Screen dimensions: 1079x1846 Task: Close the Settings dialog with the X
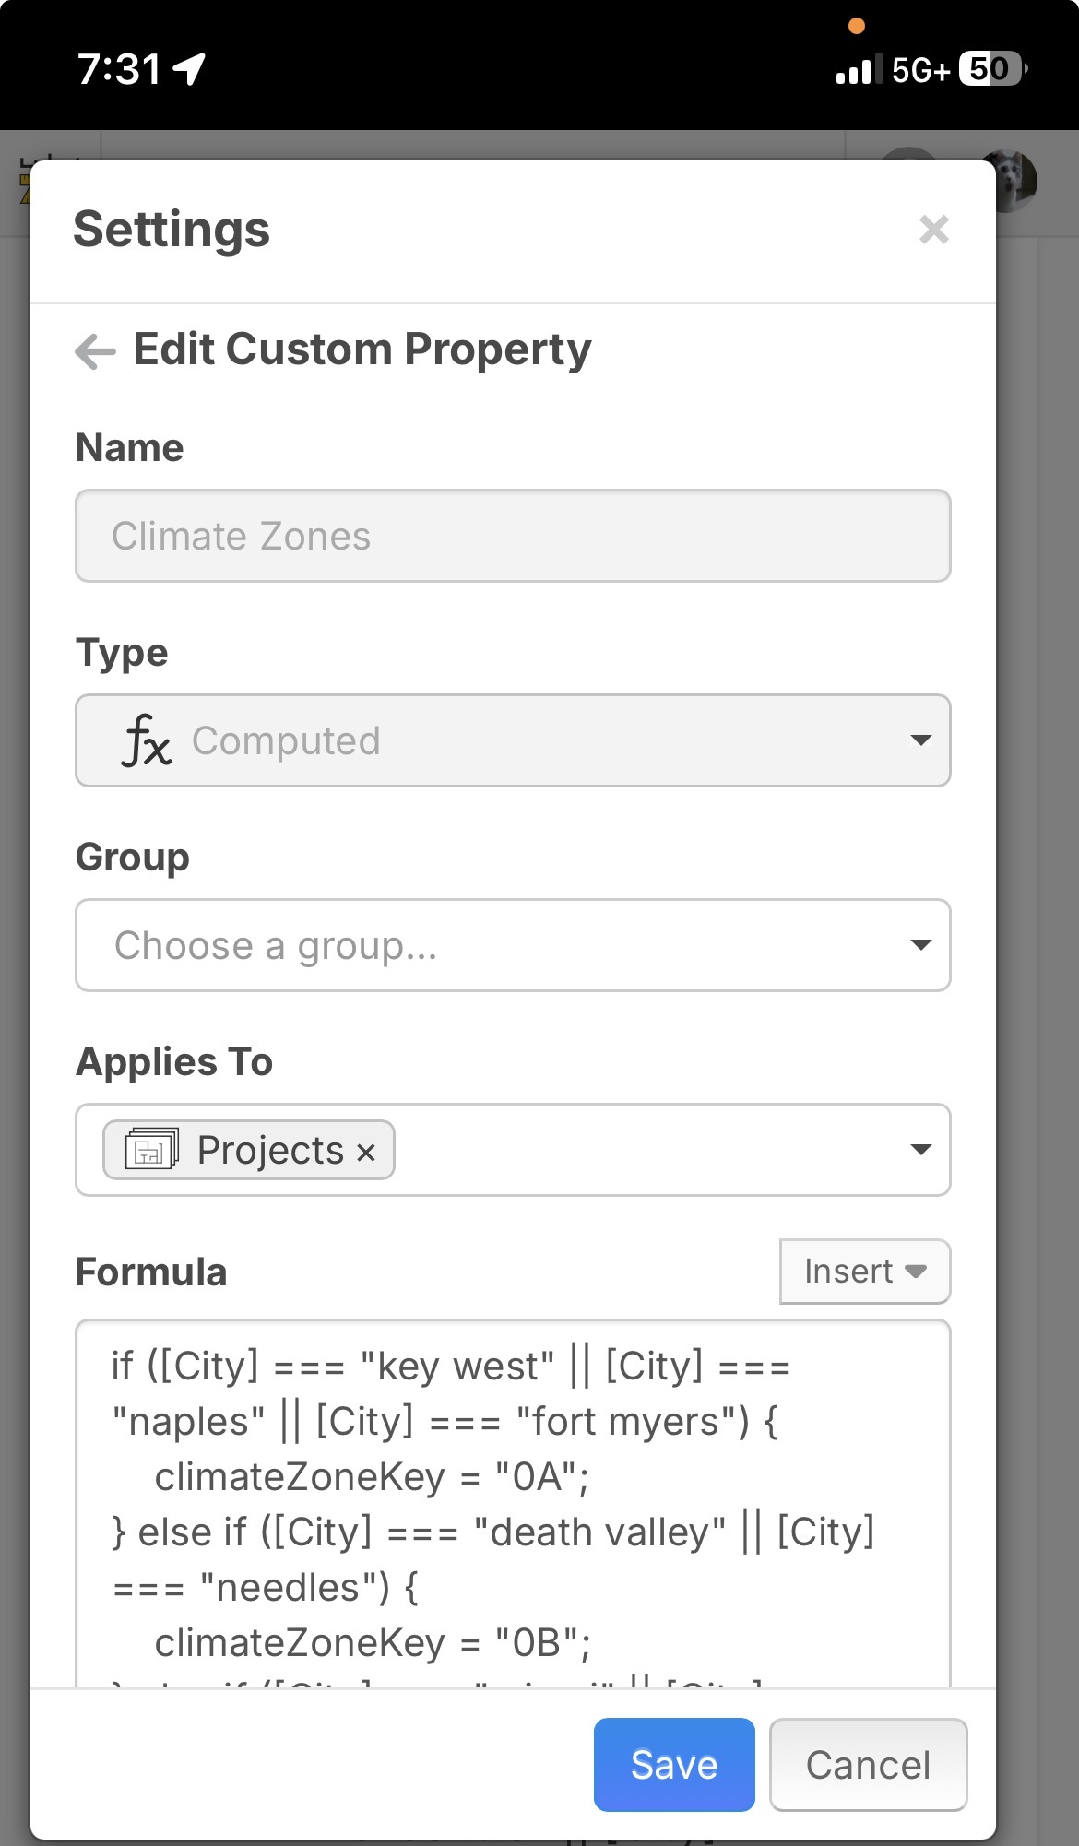point(933,230)
